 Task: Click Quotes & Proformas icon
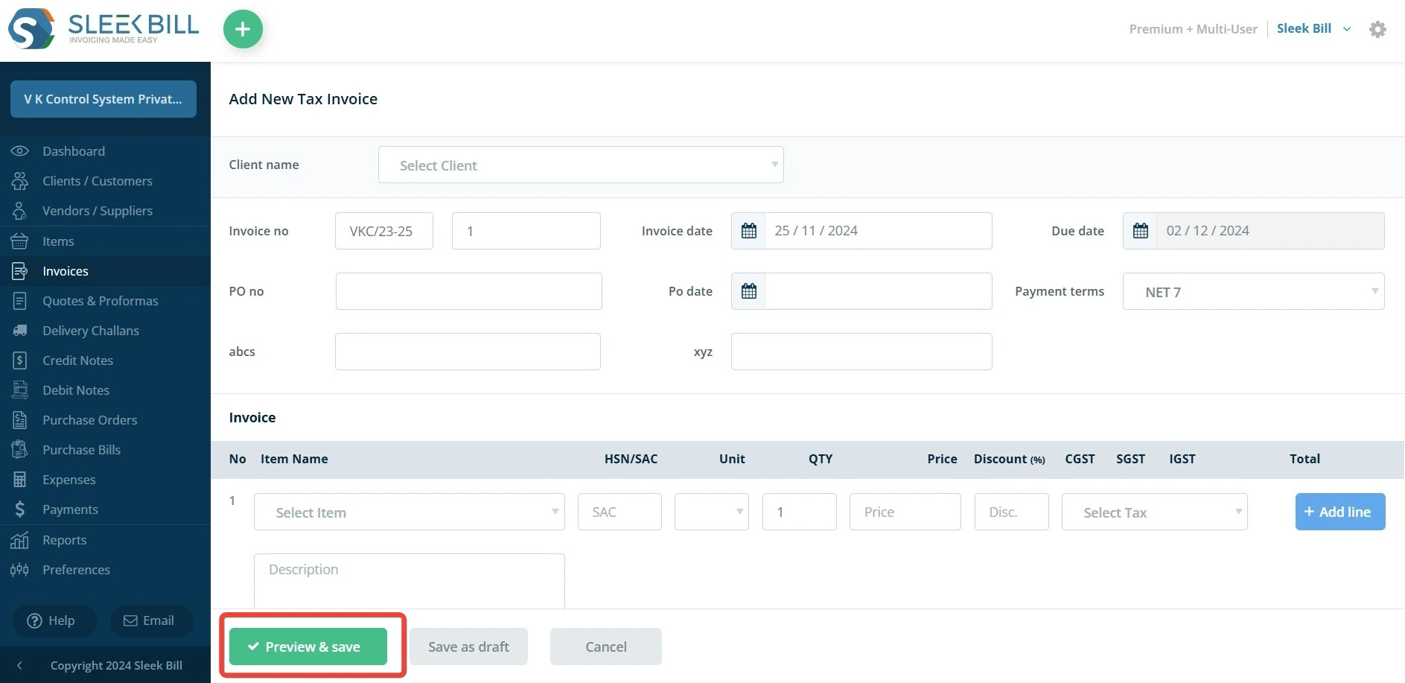click(x=20, y=301)
